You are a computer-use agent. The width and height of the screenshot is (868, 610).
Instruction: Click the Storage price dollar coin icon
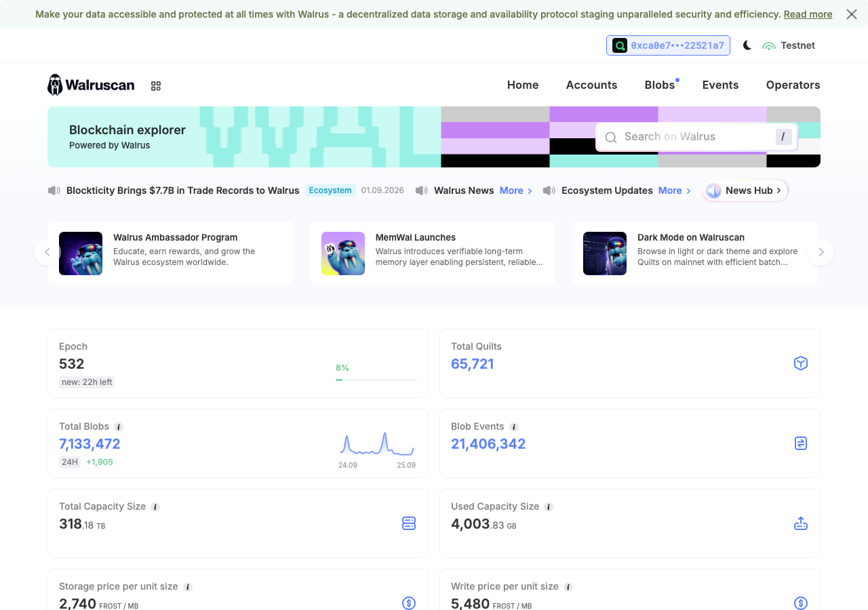pyautogui.click(x=409, y=603)
